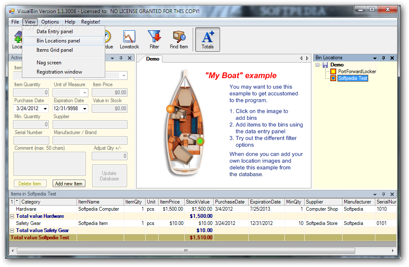The width and height of the screenshot is (409, 267).
Task: Click the Serial Number input field
Action: (x=31, y=140)
